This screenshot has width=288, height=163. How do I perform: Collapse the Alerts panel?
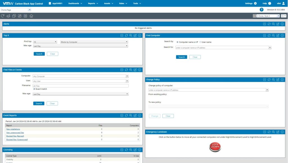264,24
